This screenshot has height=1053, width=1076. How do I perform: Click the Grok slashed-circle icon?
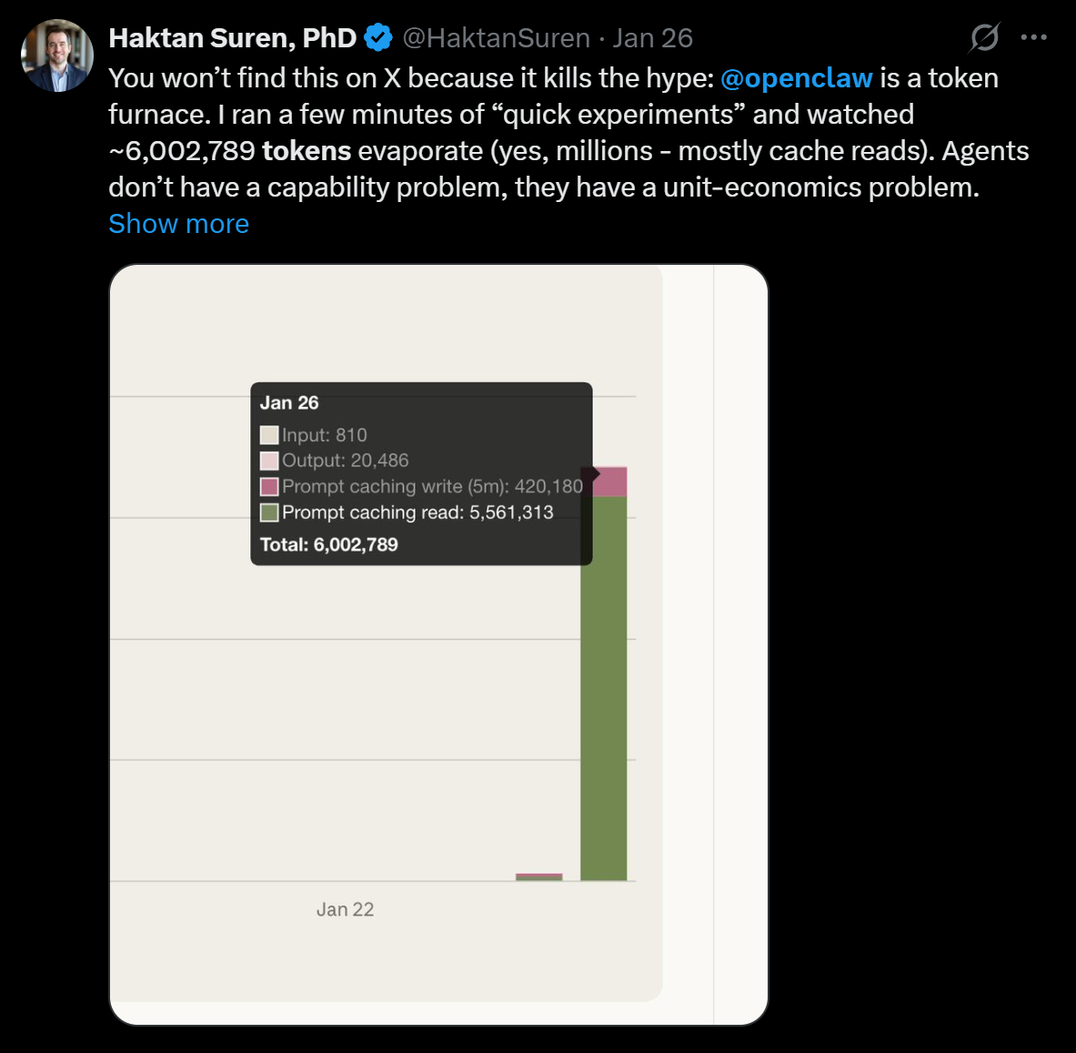(x=984, y=37)
